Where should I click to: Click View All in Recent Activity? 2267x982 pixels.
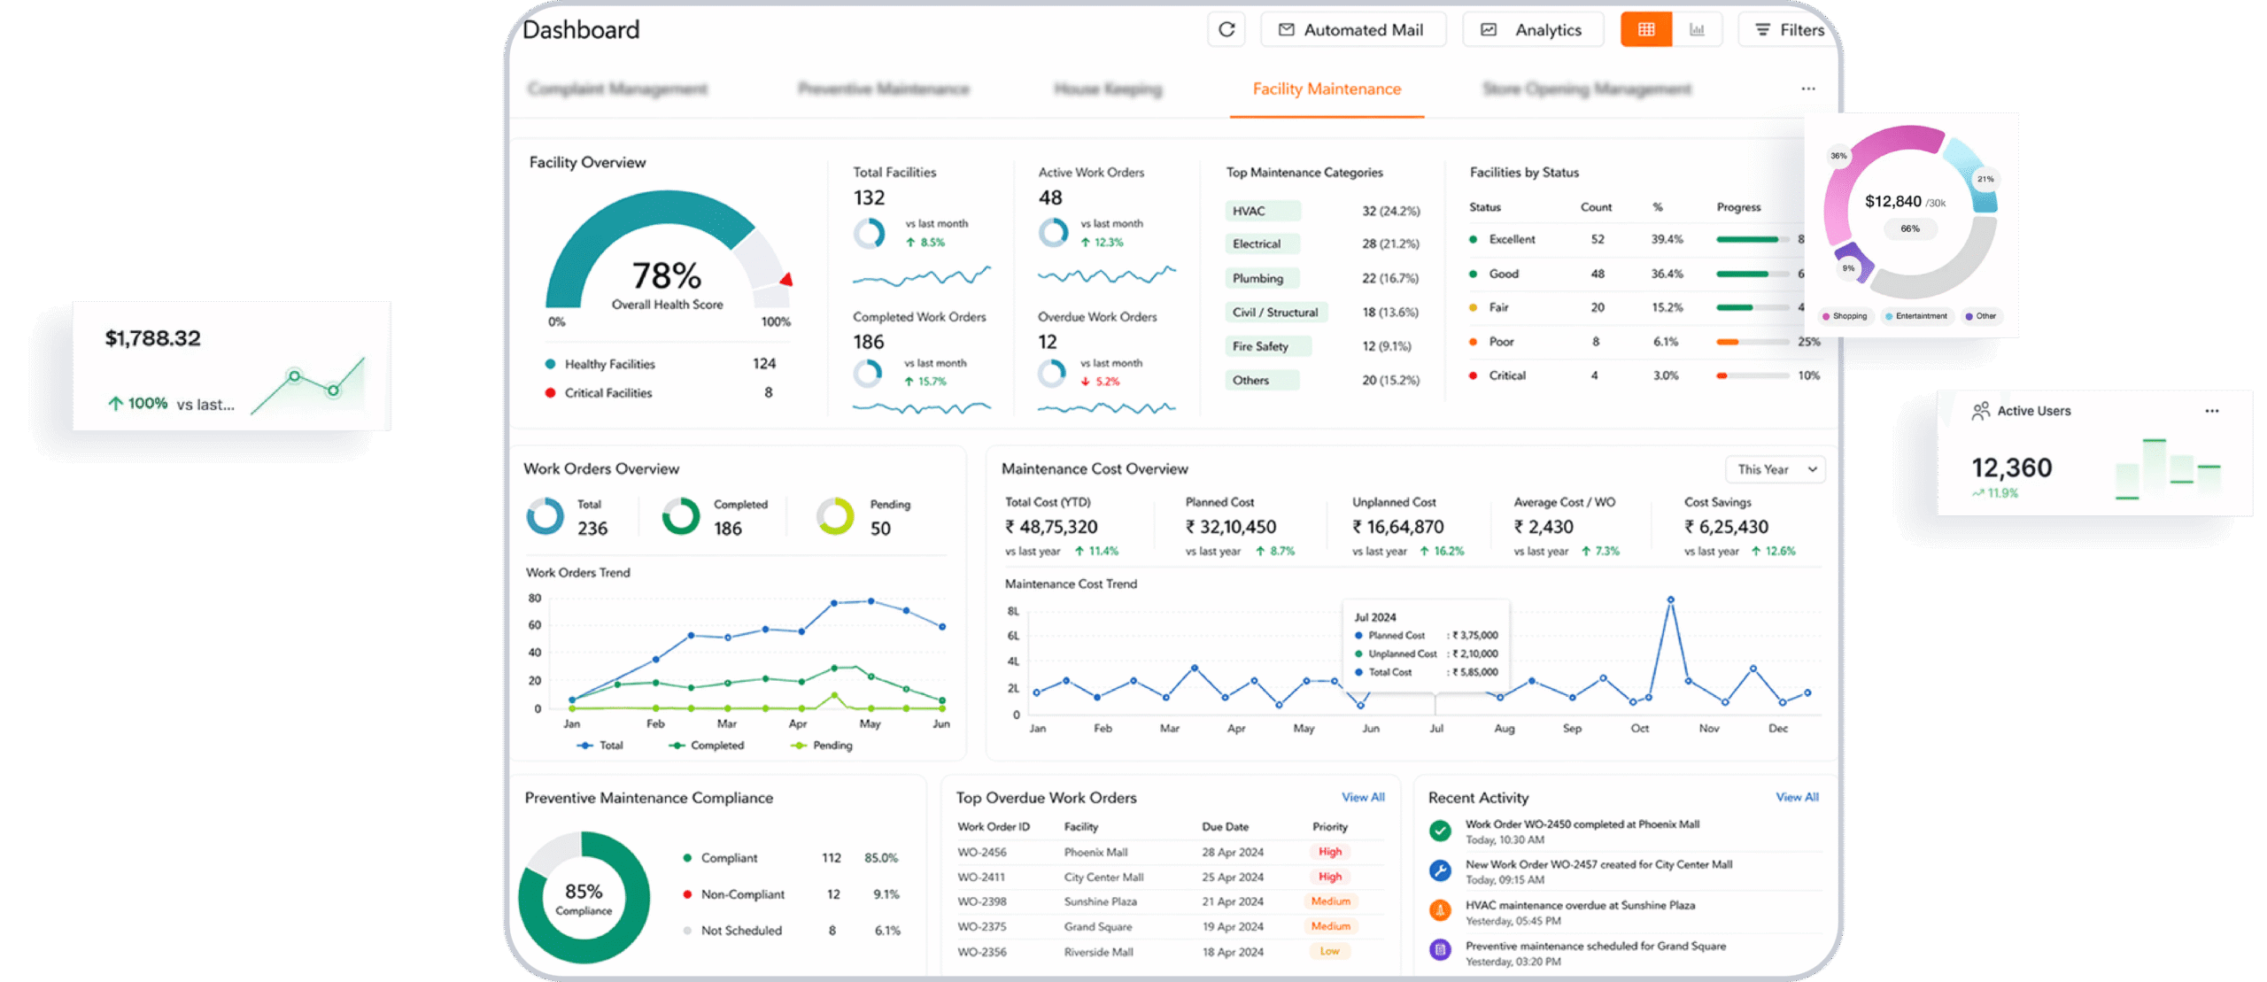pyautogui.click(x=1797, y=797)
